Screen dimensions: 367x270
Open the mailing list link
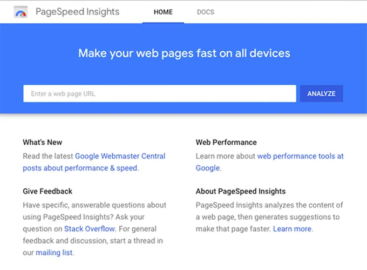tap(55, 252)
